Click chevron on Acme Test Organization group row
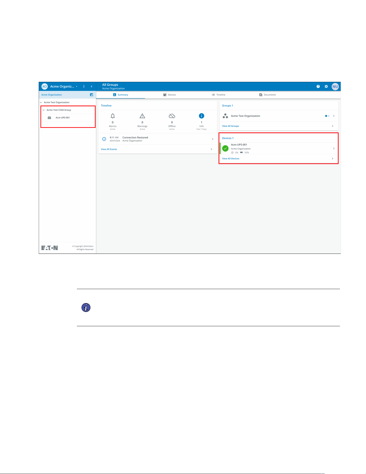366x474 pixels. 334,116
